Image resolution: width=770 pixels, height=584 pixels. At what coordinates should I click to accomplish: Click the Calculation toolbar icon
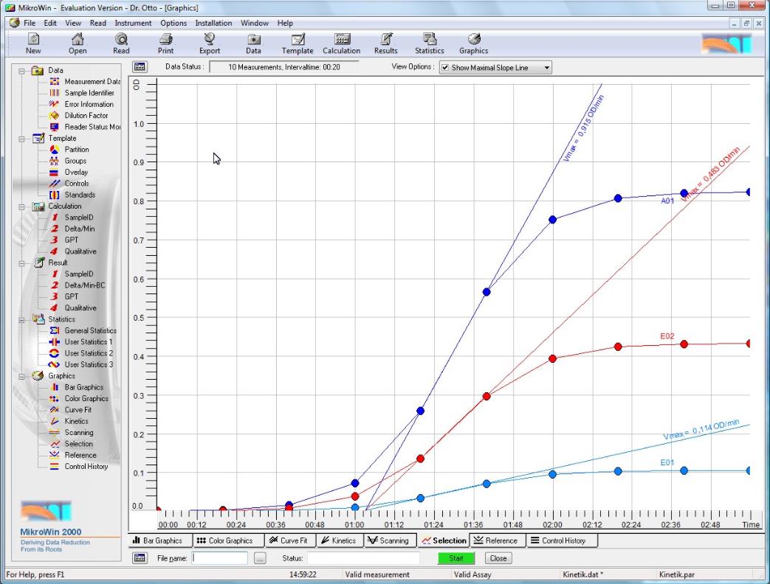(x=341, y=44)
